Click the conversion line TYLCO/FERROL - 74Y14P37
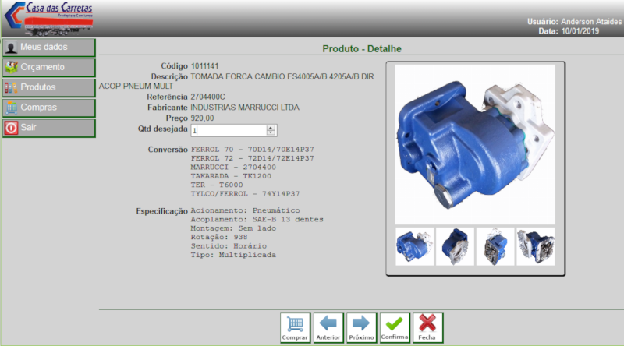The width and height of the screenshot is (624, 346). [x=245, y=194]
